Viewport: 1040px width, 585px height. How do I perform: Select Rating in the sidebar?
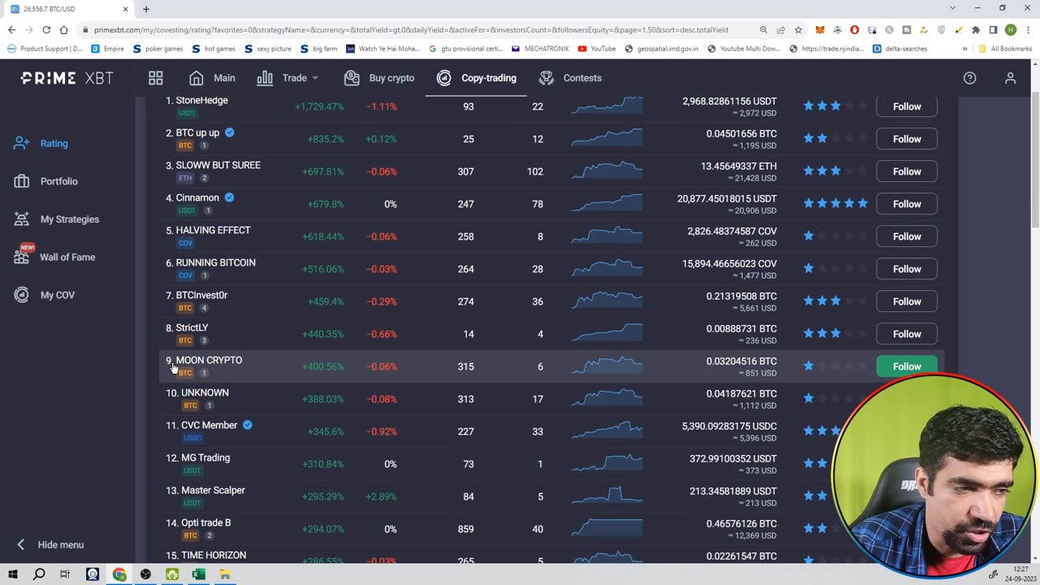pos(54,144)
